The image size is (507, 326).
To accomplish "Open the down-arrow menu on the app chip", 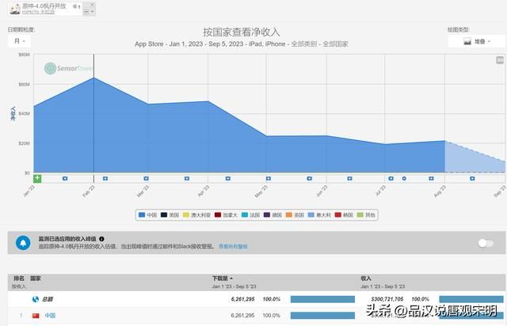I will [92, 11].
